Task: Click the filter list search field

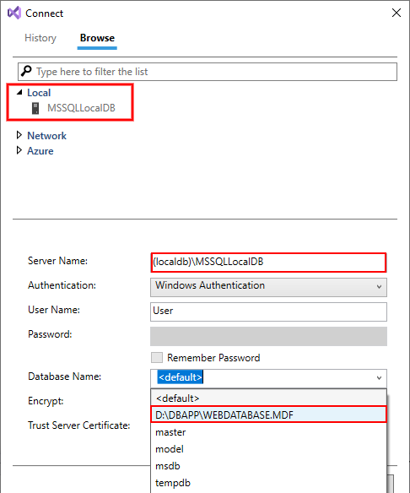Action: (x=208, y=72)
